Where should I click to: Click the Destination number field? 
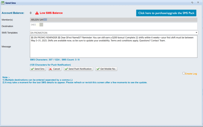tap(114, 26)
